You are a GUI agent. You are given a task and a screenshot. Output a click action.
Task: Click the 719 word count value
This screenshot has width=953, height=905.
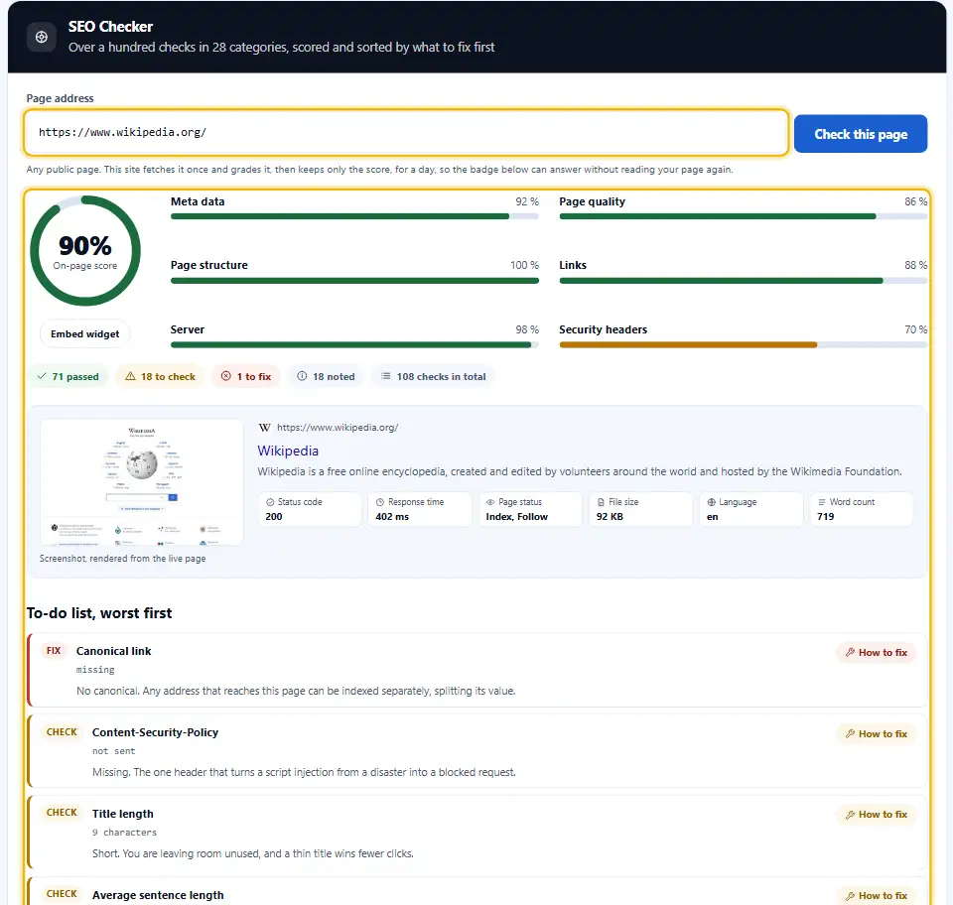(x=825, y=517)
